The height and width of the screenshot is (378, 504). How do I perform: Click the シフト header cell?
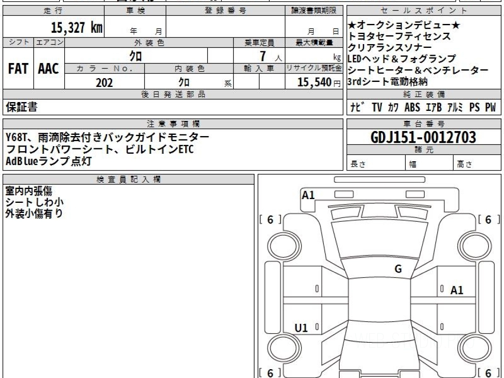[x=18, y=42]
